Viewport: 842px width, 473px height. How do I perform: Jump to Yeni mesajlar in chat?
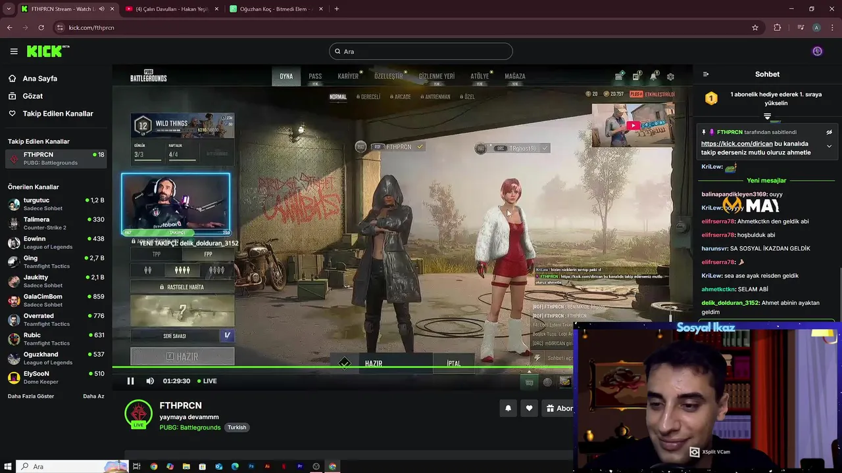(766, 181)
